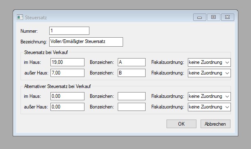Select the im Haus 19,00 tax field
Image resolution: width=251 pixels, height=149 pixels.
[x=67, y=62]
